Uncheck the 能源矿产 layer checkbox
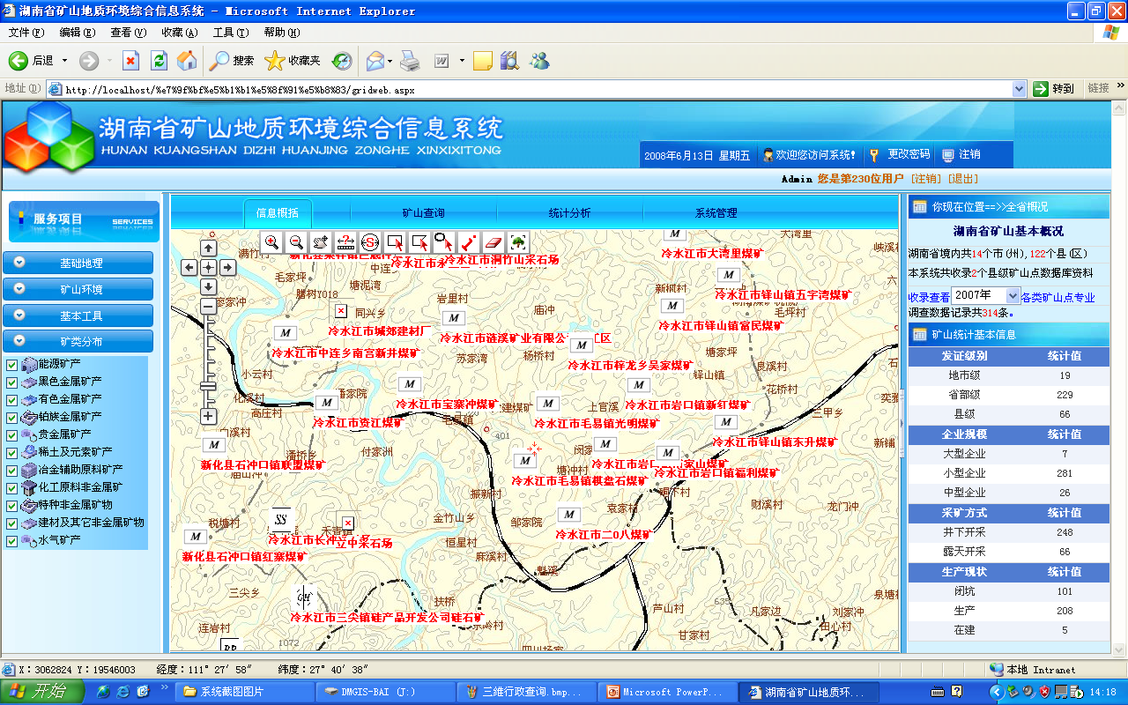The width and height of the screenshot is (1128, 705). (x=11, y=365)
